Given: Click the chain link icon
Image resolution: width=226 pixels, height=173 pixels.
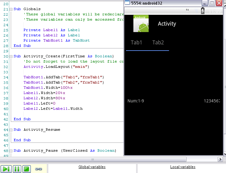Looking at the screenshot, I should coord(38,169).
